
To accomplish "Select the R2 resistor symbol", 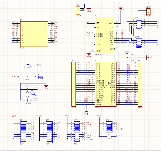I will pyautogui.click(x=109, y=136).
